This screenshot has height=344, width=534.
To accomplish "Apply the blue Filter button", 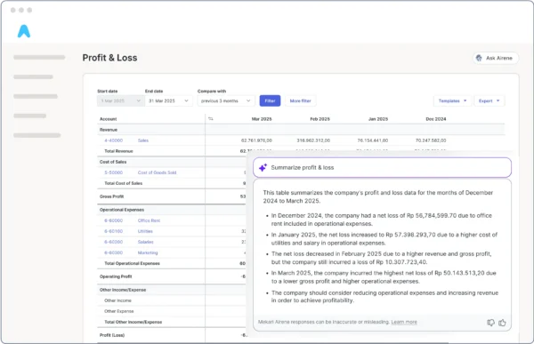I will tap(270, 100).
